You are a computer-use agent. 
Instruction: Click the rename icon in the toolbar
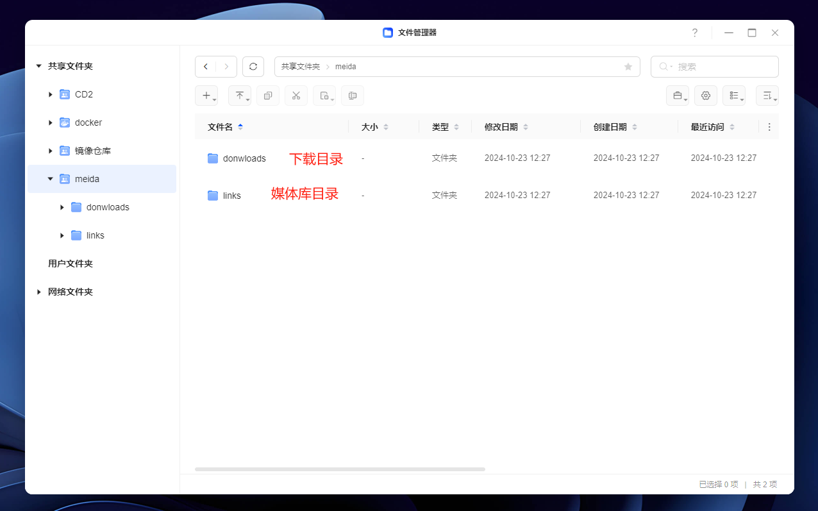pyautogui.click(x=353, y=96)
